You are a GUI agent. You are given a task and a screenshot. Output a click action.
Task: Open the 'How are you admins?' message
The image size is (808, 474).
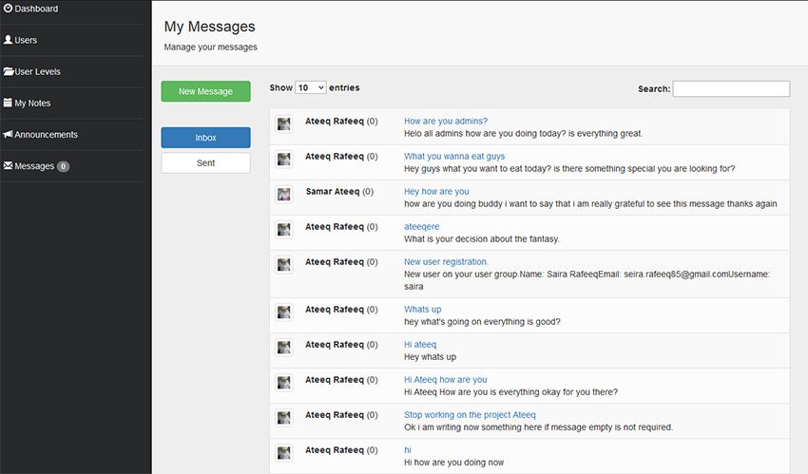coord(445,121)
